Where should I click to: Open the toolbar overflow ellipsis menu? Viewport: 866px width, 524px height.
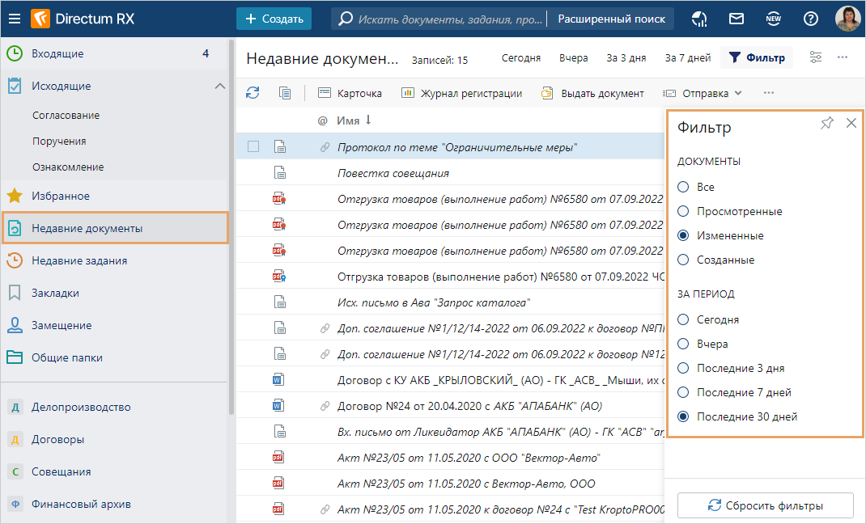pos(768,93)
